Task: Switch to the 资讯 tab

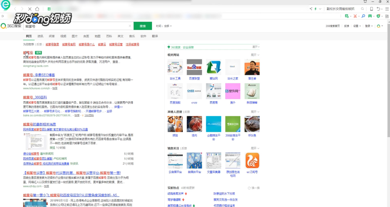Action: click(x=41, y=36)
